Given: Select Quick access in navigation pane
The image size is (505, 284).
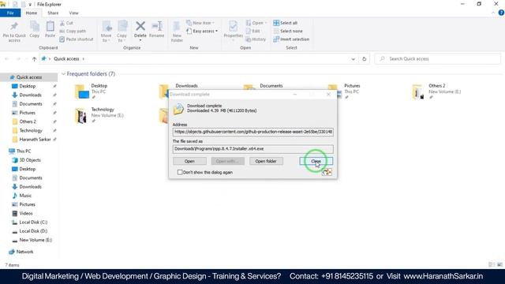Looking at the screenshot, I should 29,77.
